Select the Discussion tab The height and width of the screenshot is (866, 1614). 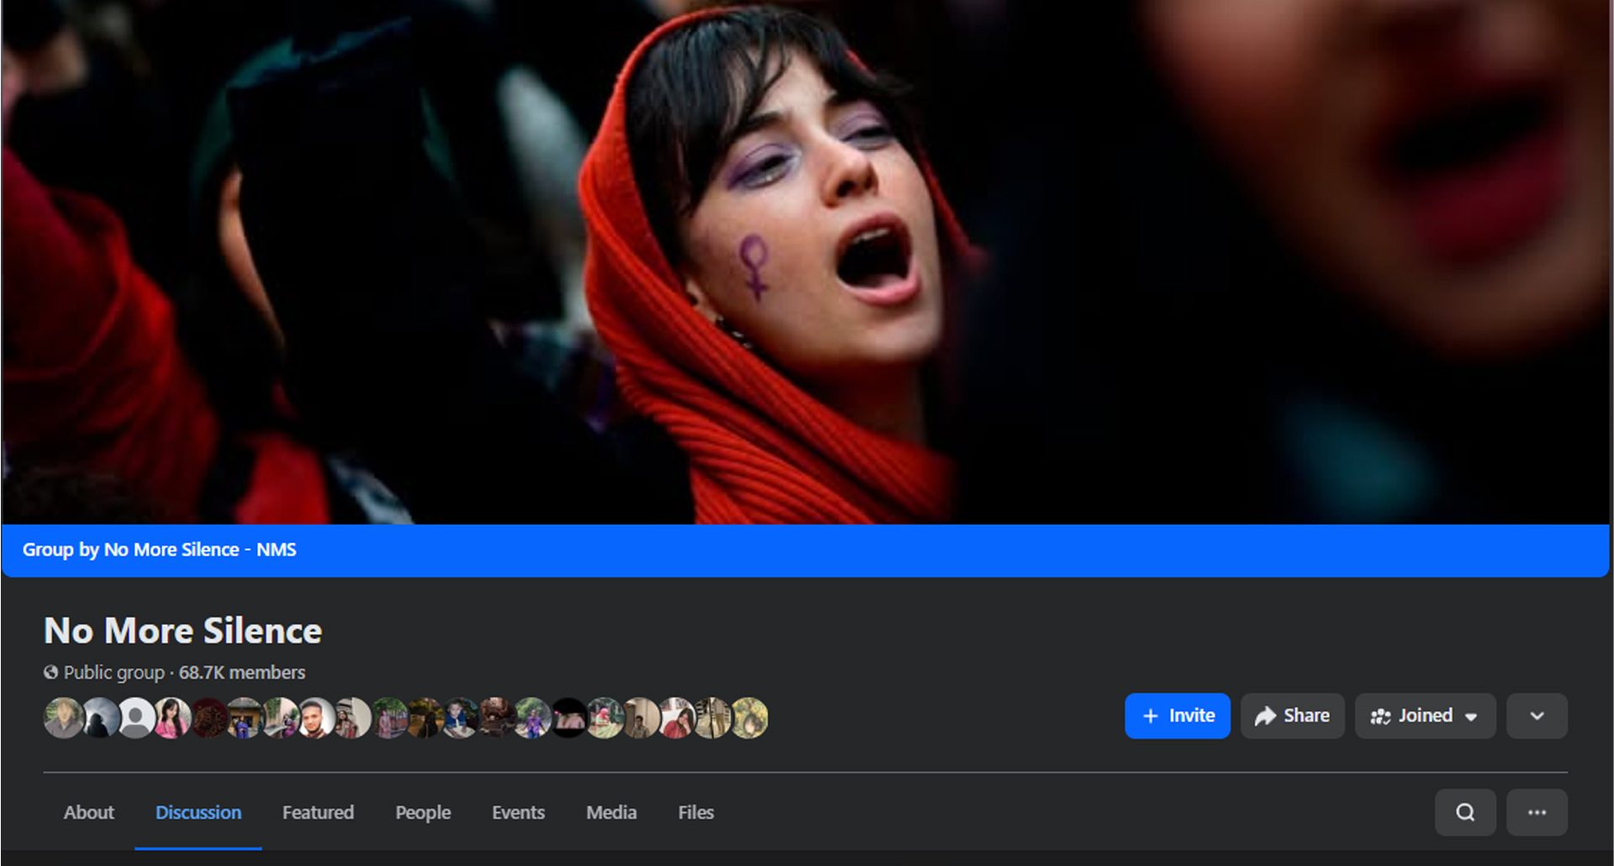coord(198,812)
